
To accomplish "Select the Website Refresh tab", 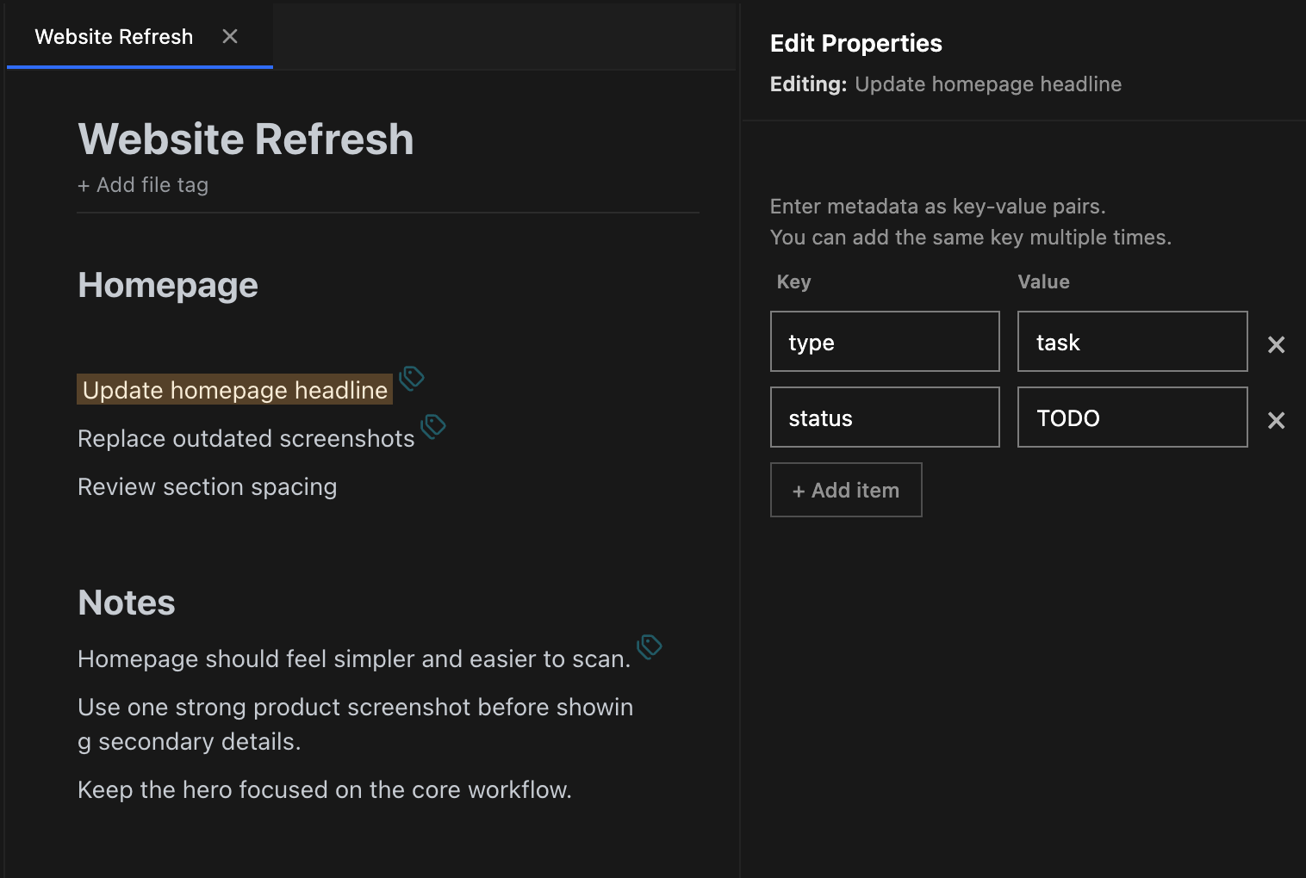I will (113, 36).
